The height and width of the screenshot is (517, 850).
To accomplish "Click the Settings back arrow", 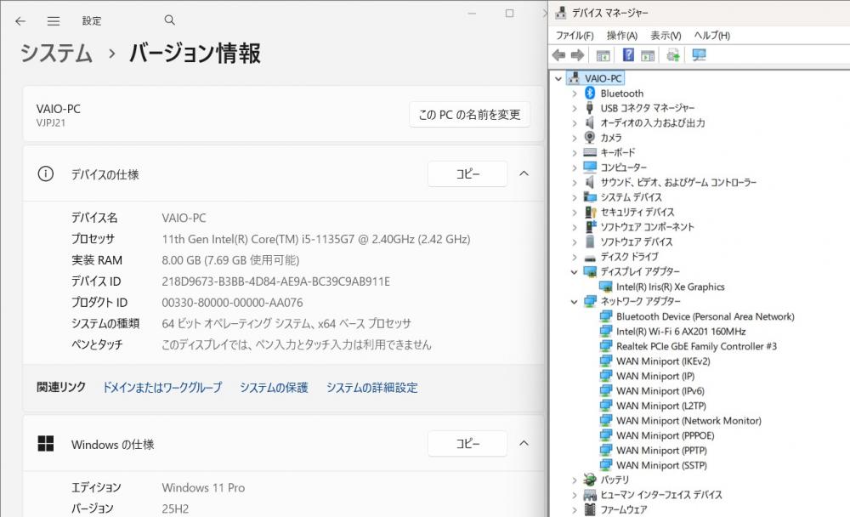I will [20, 21].
